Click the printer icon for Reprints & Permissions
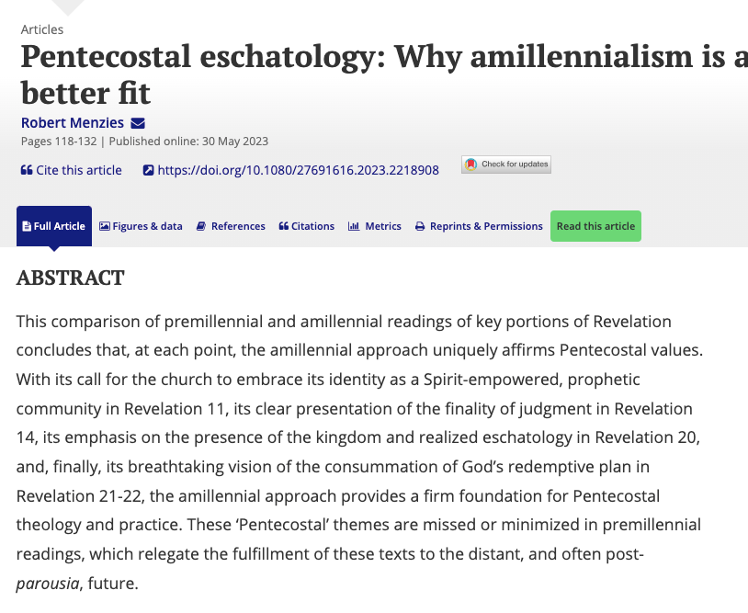 (x=420, y=226)
